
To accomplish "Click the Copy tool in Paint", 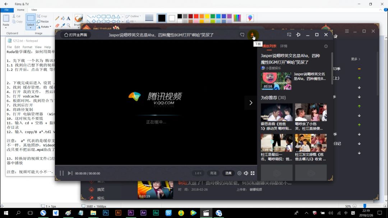I will tap(17, 22).
